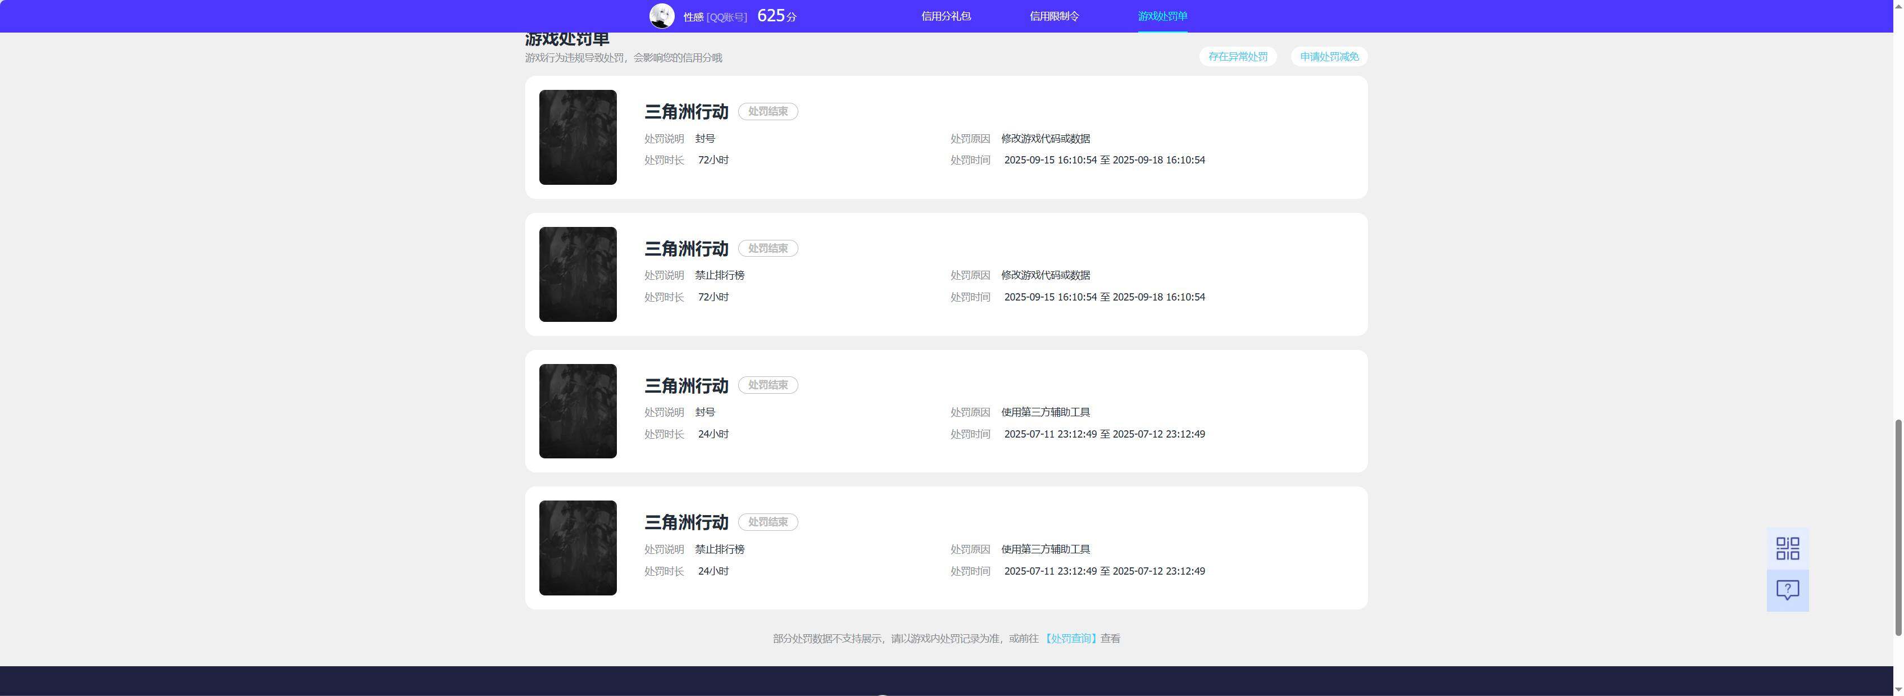Click 处罚结束 badge on 72小时 禁止排行榜 card
1904x696 pixels.
click(768, 248)
